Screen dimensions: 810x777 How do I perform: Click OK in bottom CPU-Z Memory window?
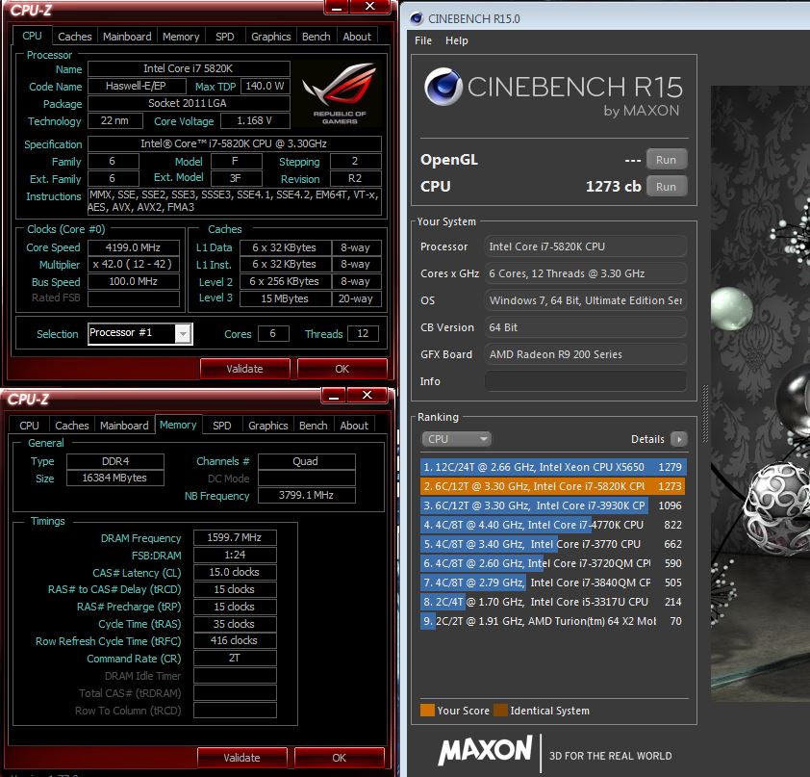pos(339,758)
